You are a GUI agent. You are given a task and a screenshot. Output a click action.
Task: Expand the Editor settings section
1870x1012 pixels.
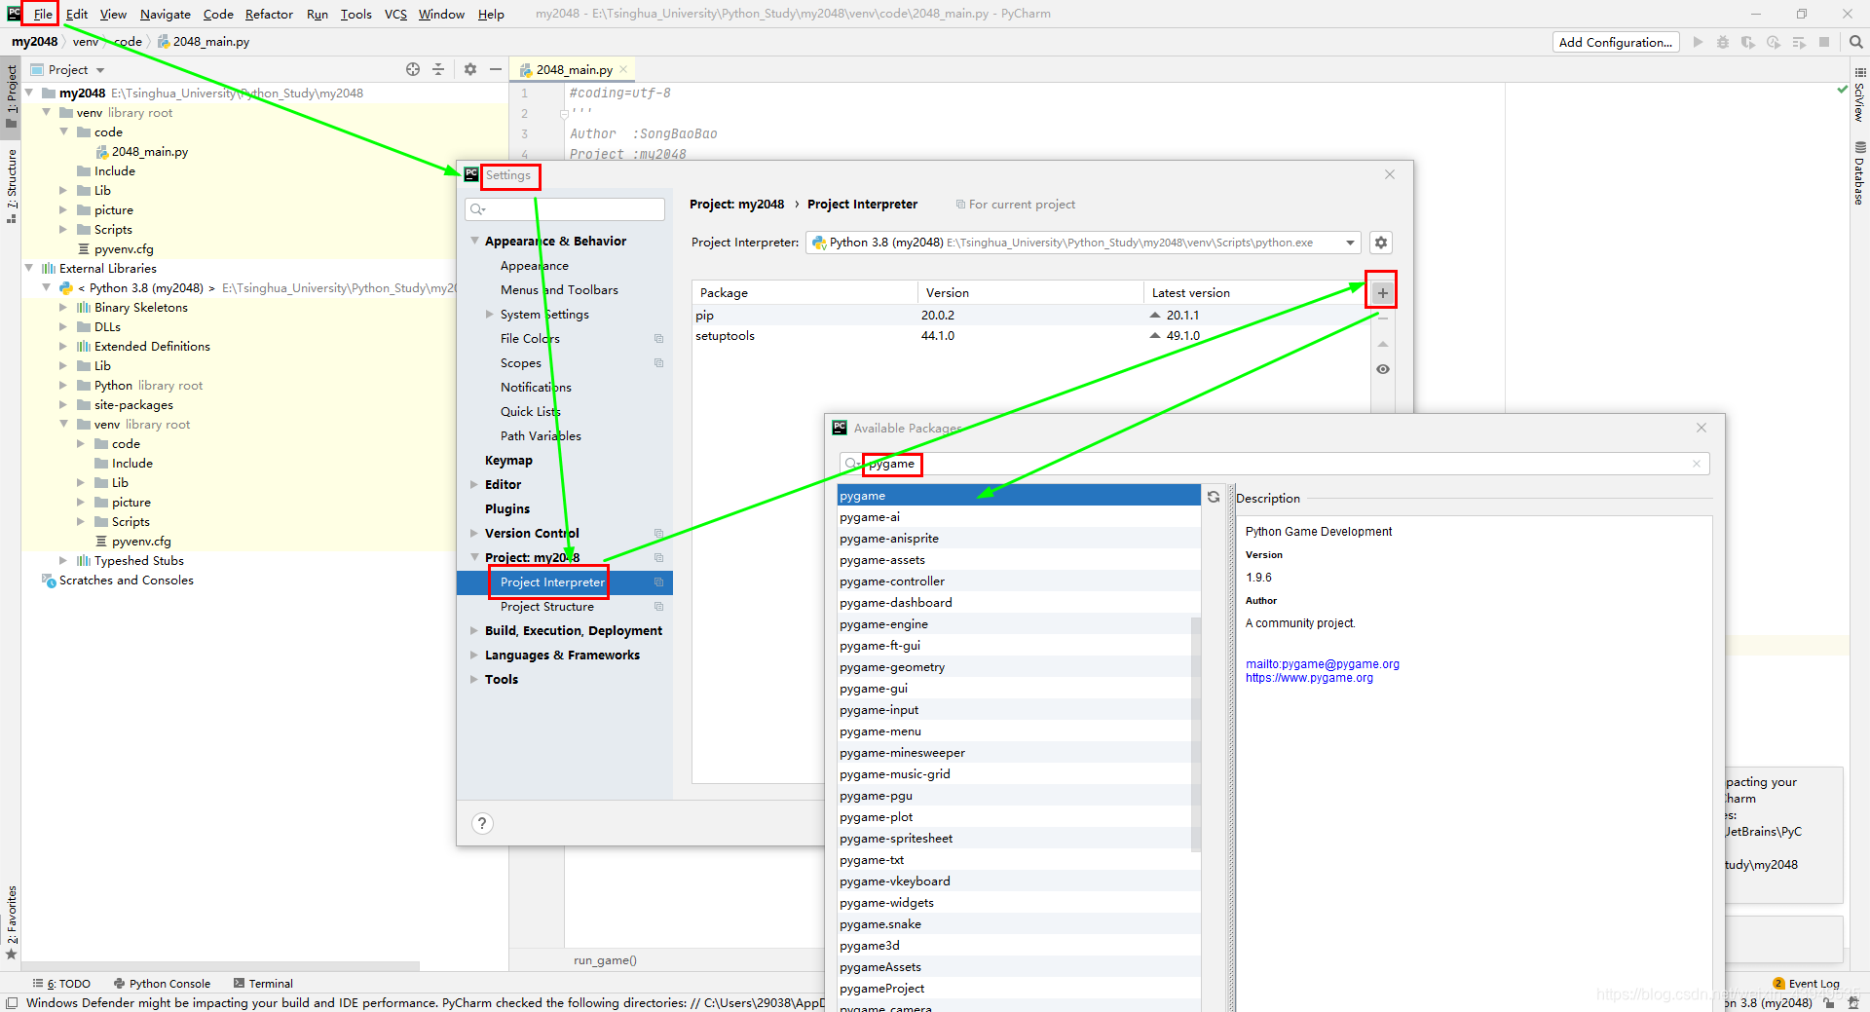tap(474, 484)
